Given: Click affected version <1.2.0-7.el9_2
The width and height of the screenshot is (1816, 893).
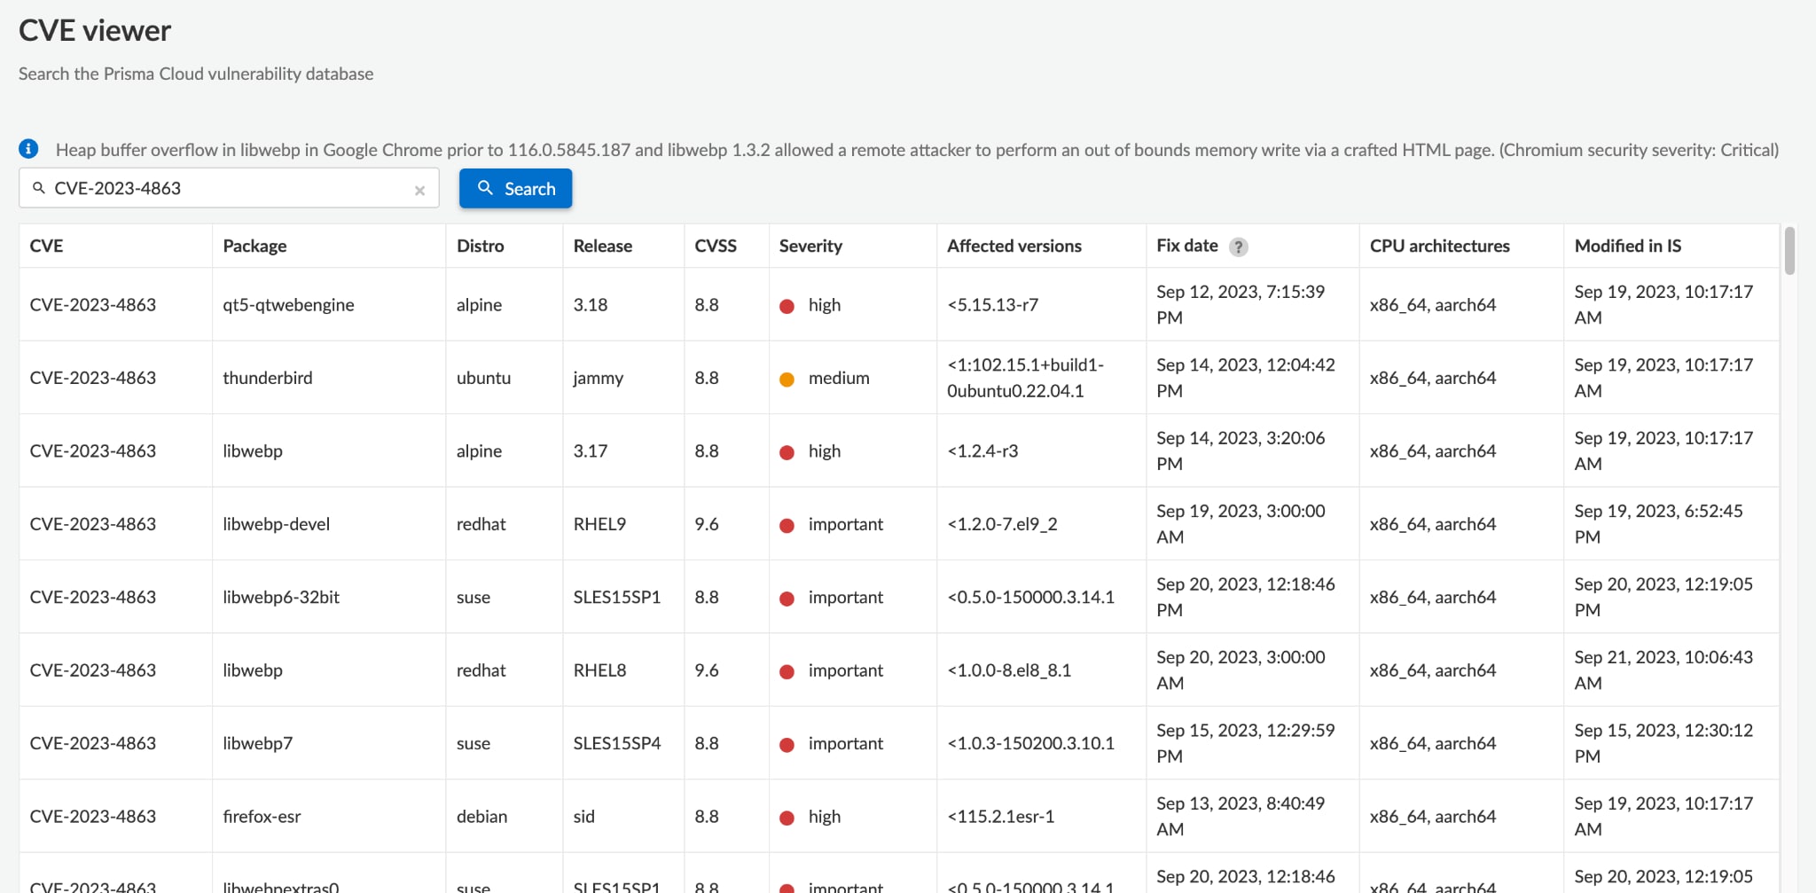Looking at the screenshot, I should tap(1002, 524).
